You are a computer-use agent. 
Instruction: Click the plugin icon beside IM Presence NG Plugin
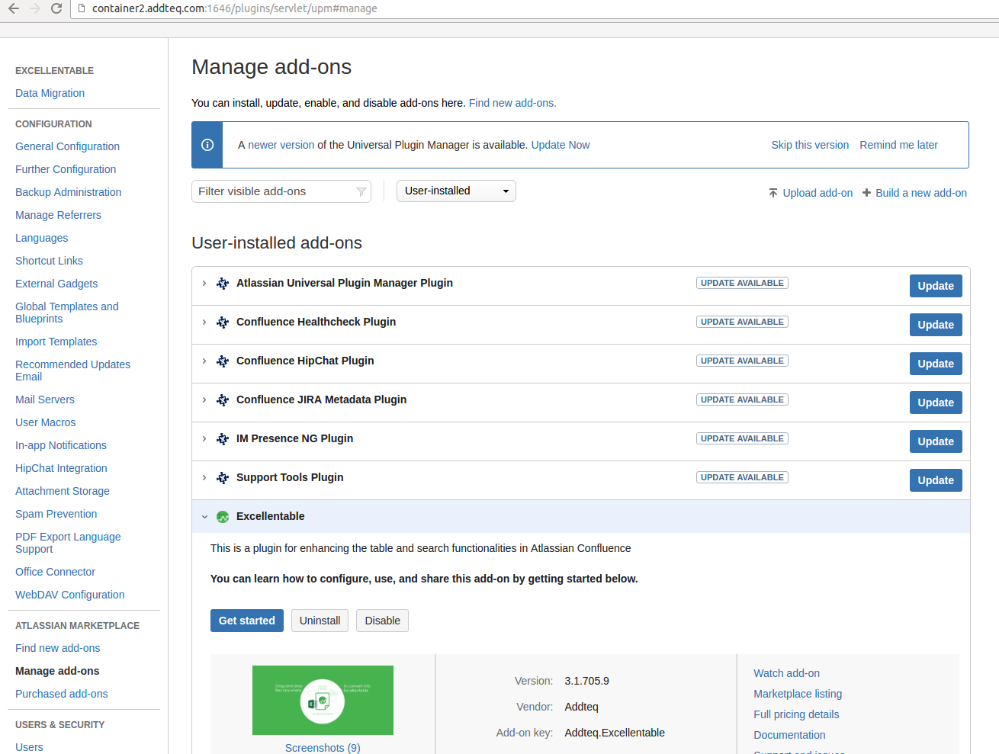click(x=223, y=439)
